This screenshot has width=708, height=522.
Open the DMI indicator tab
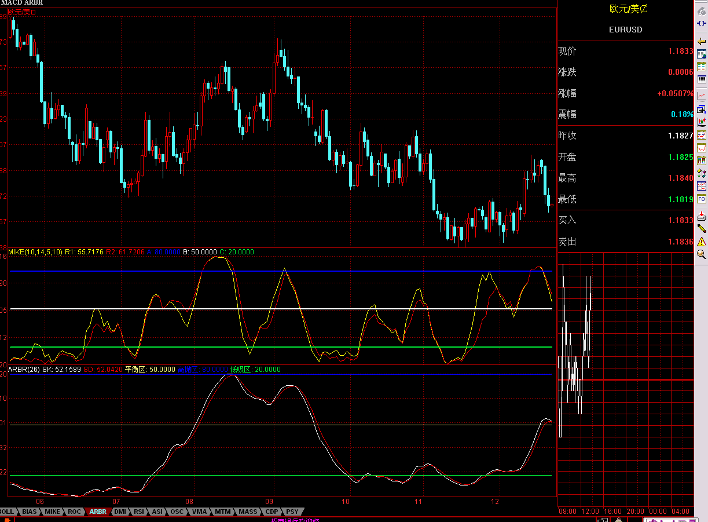coord(120,512)
